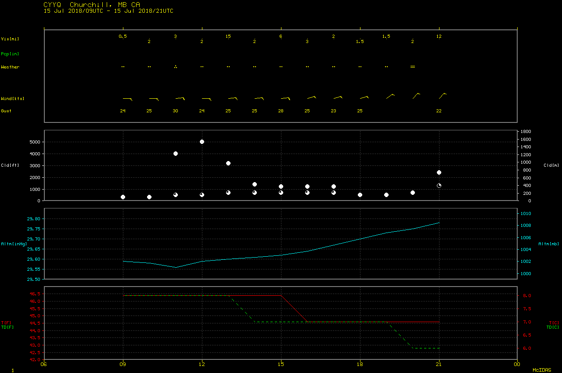Click the fog symbol in the Weather row
This screenshot has width=562, height=373.
413,67
